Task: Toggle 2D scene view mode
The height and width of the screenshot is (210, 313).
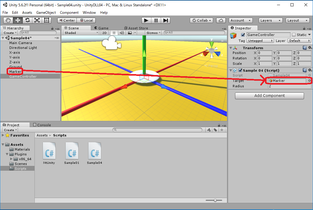Action: [x=104, y=33]
